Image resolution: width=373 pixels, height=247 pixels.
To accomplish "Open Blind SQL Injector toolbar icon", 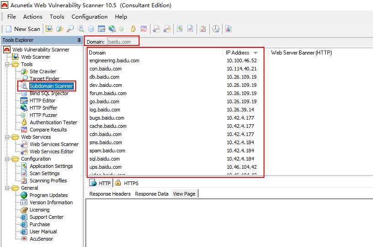I will pyautogui.click(x=91, y=29).
